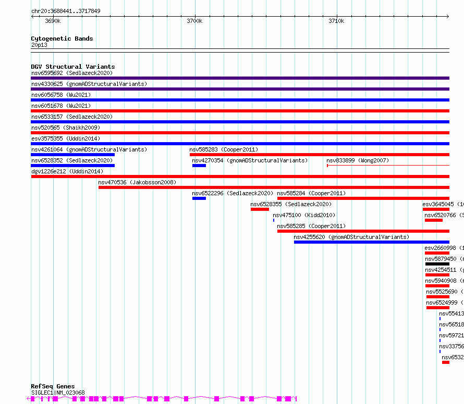Click 3690k ruler position
The width and height of the screenshot is (464, 404).
point(53,21)
